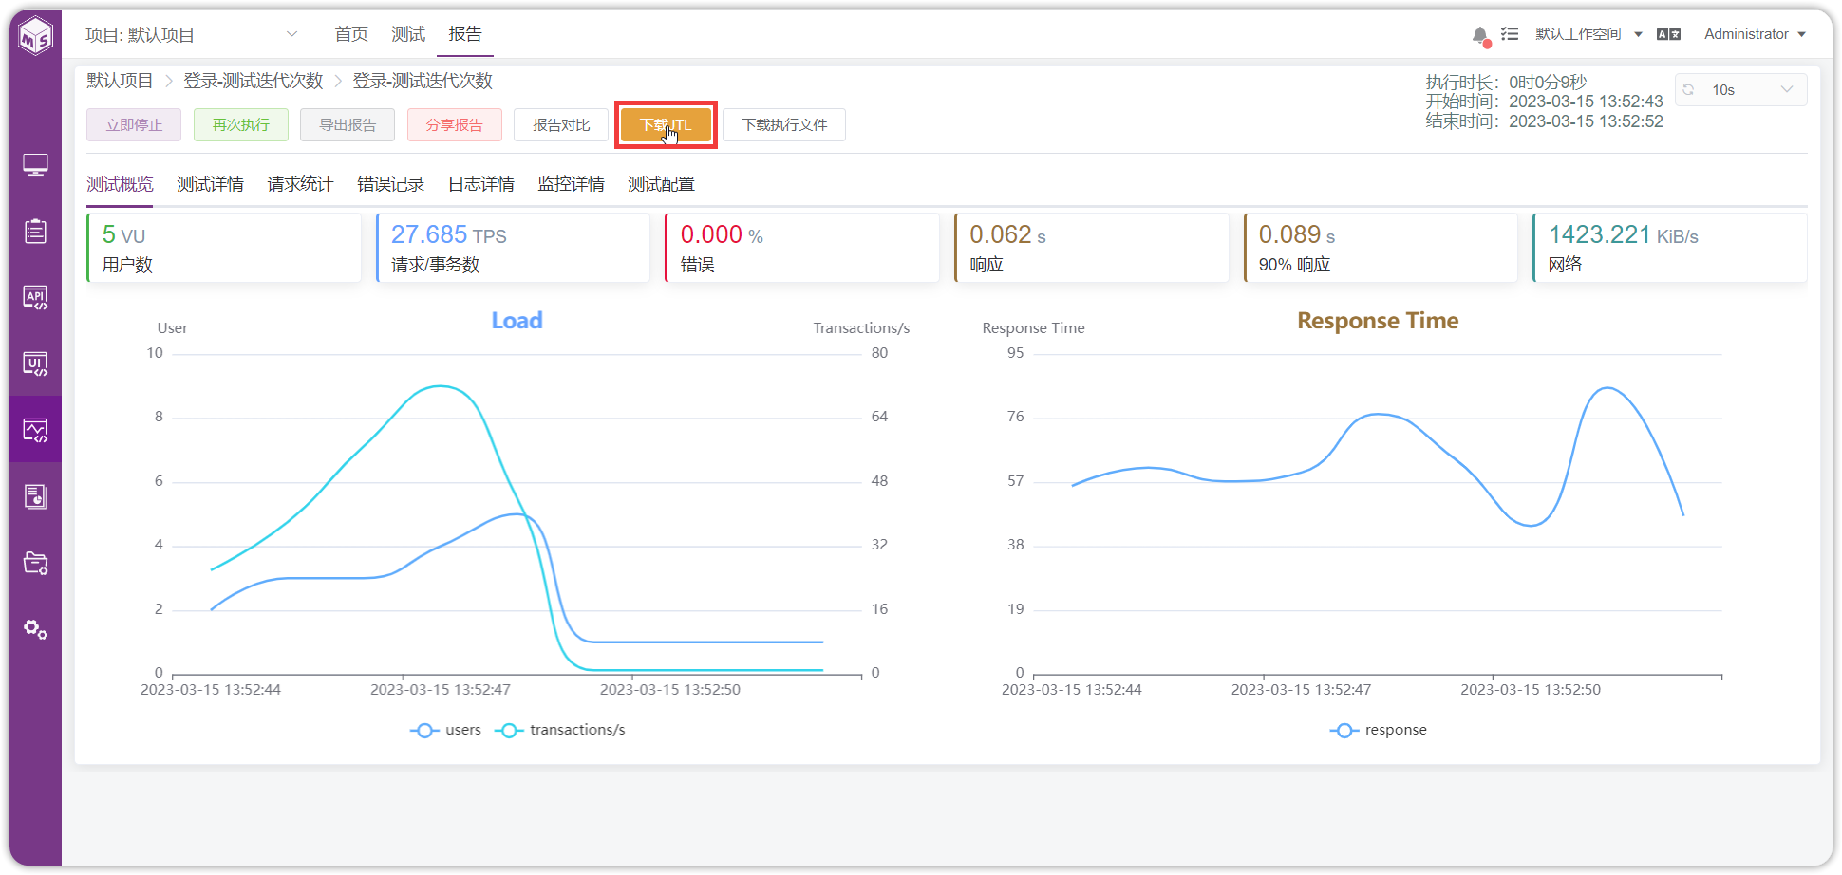Switch to the 测试配置 tab
1842x875 pixels.
click(661, 184)
